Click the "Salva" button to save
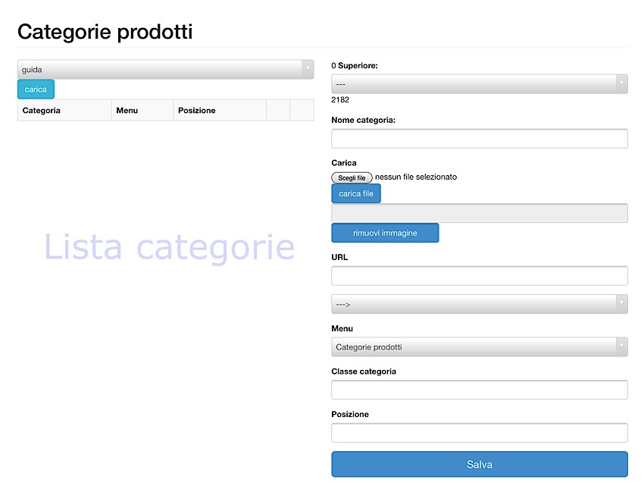Image resolution: width=644 pixels, height=483 pixels. (479, 464)
